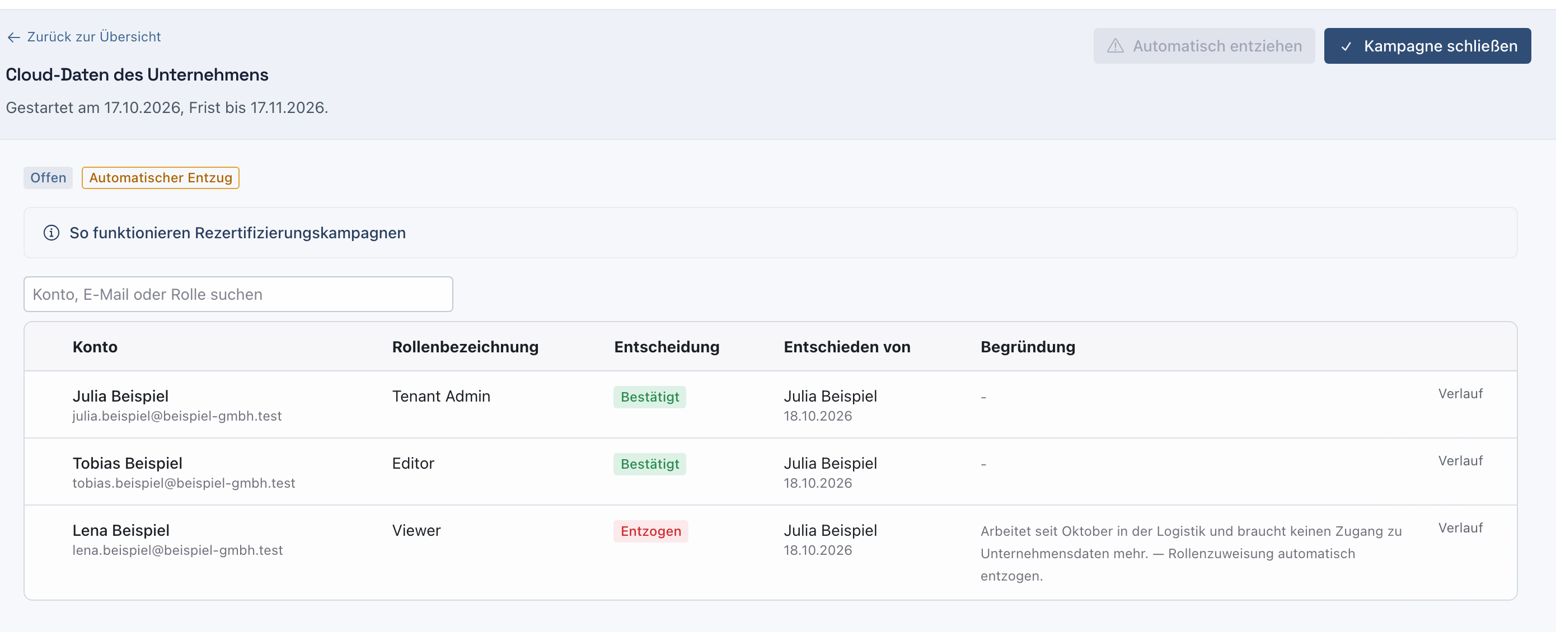Viewport: 1556px width, 632px height.
Task: Open Verlauf for Julia Beispiel row
Action: (x=1460, y=394)
